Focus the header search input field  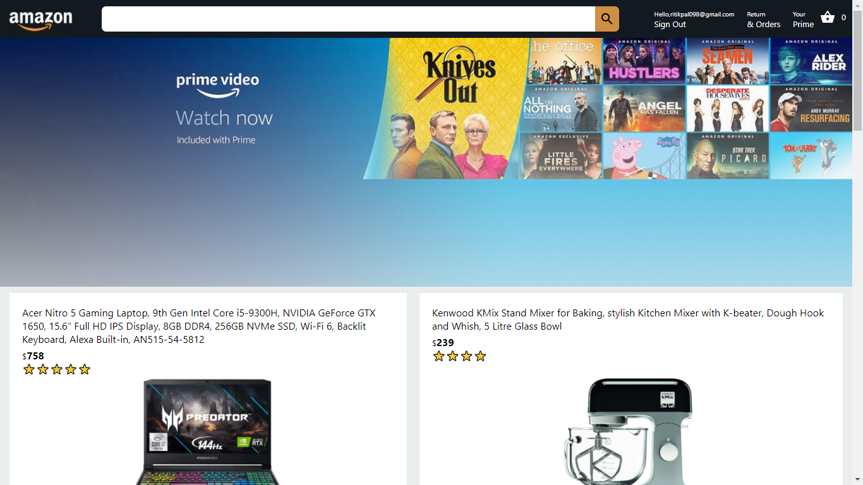pyautogui.click(x=348, y=19)
